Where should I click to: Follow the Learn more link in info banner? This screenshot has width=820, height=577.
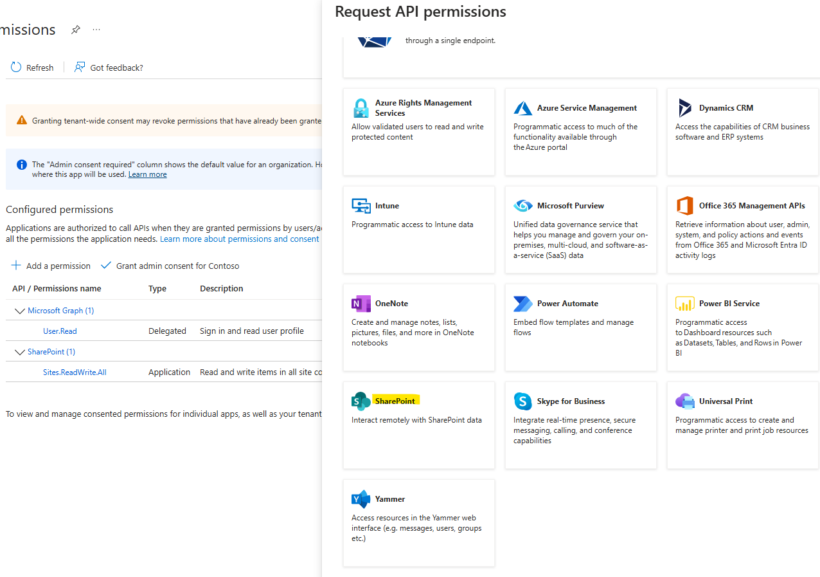click(147, 174)
